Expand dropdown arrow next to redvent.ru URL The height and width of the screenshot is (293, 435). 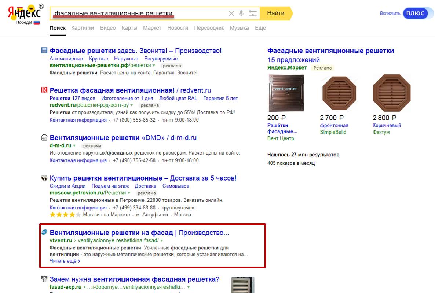click(x=132, y=105)
